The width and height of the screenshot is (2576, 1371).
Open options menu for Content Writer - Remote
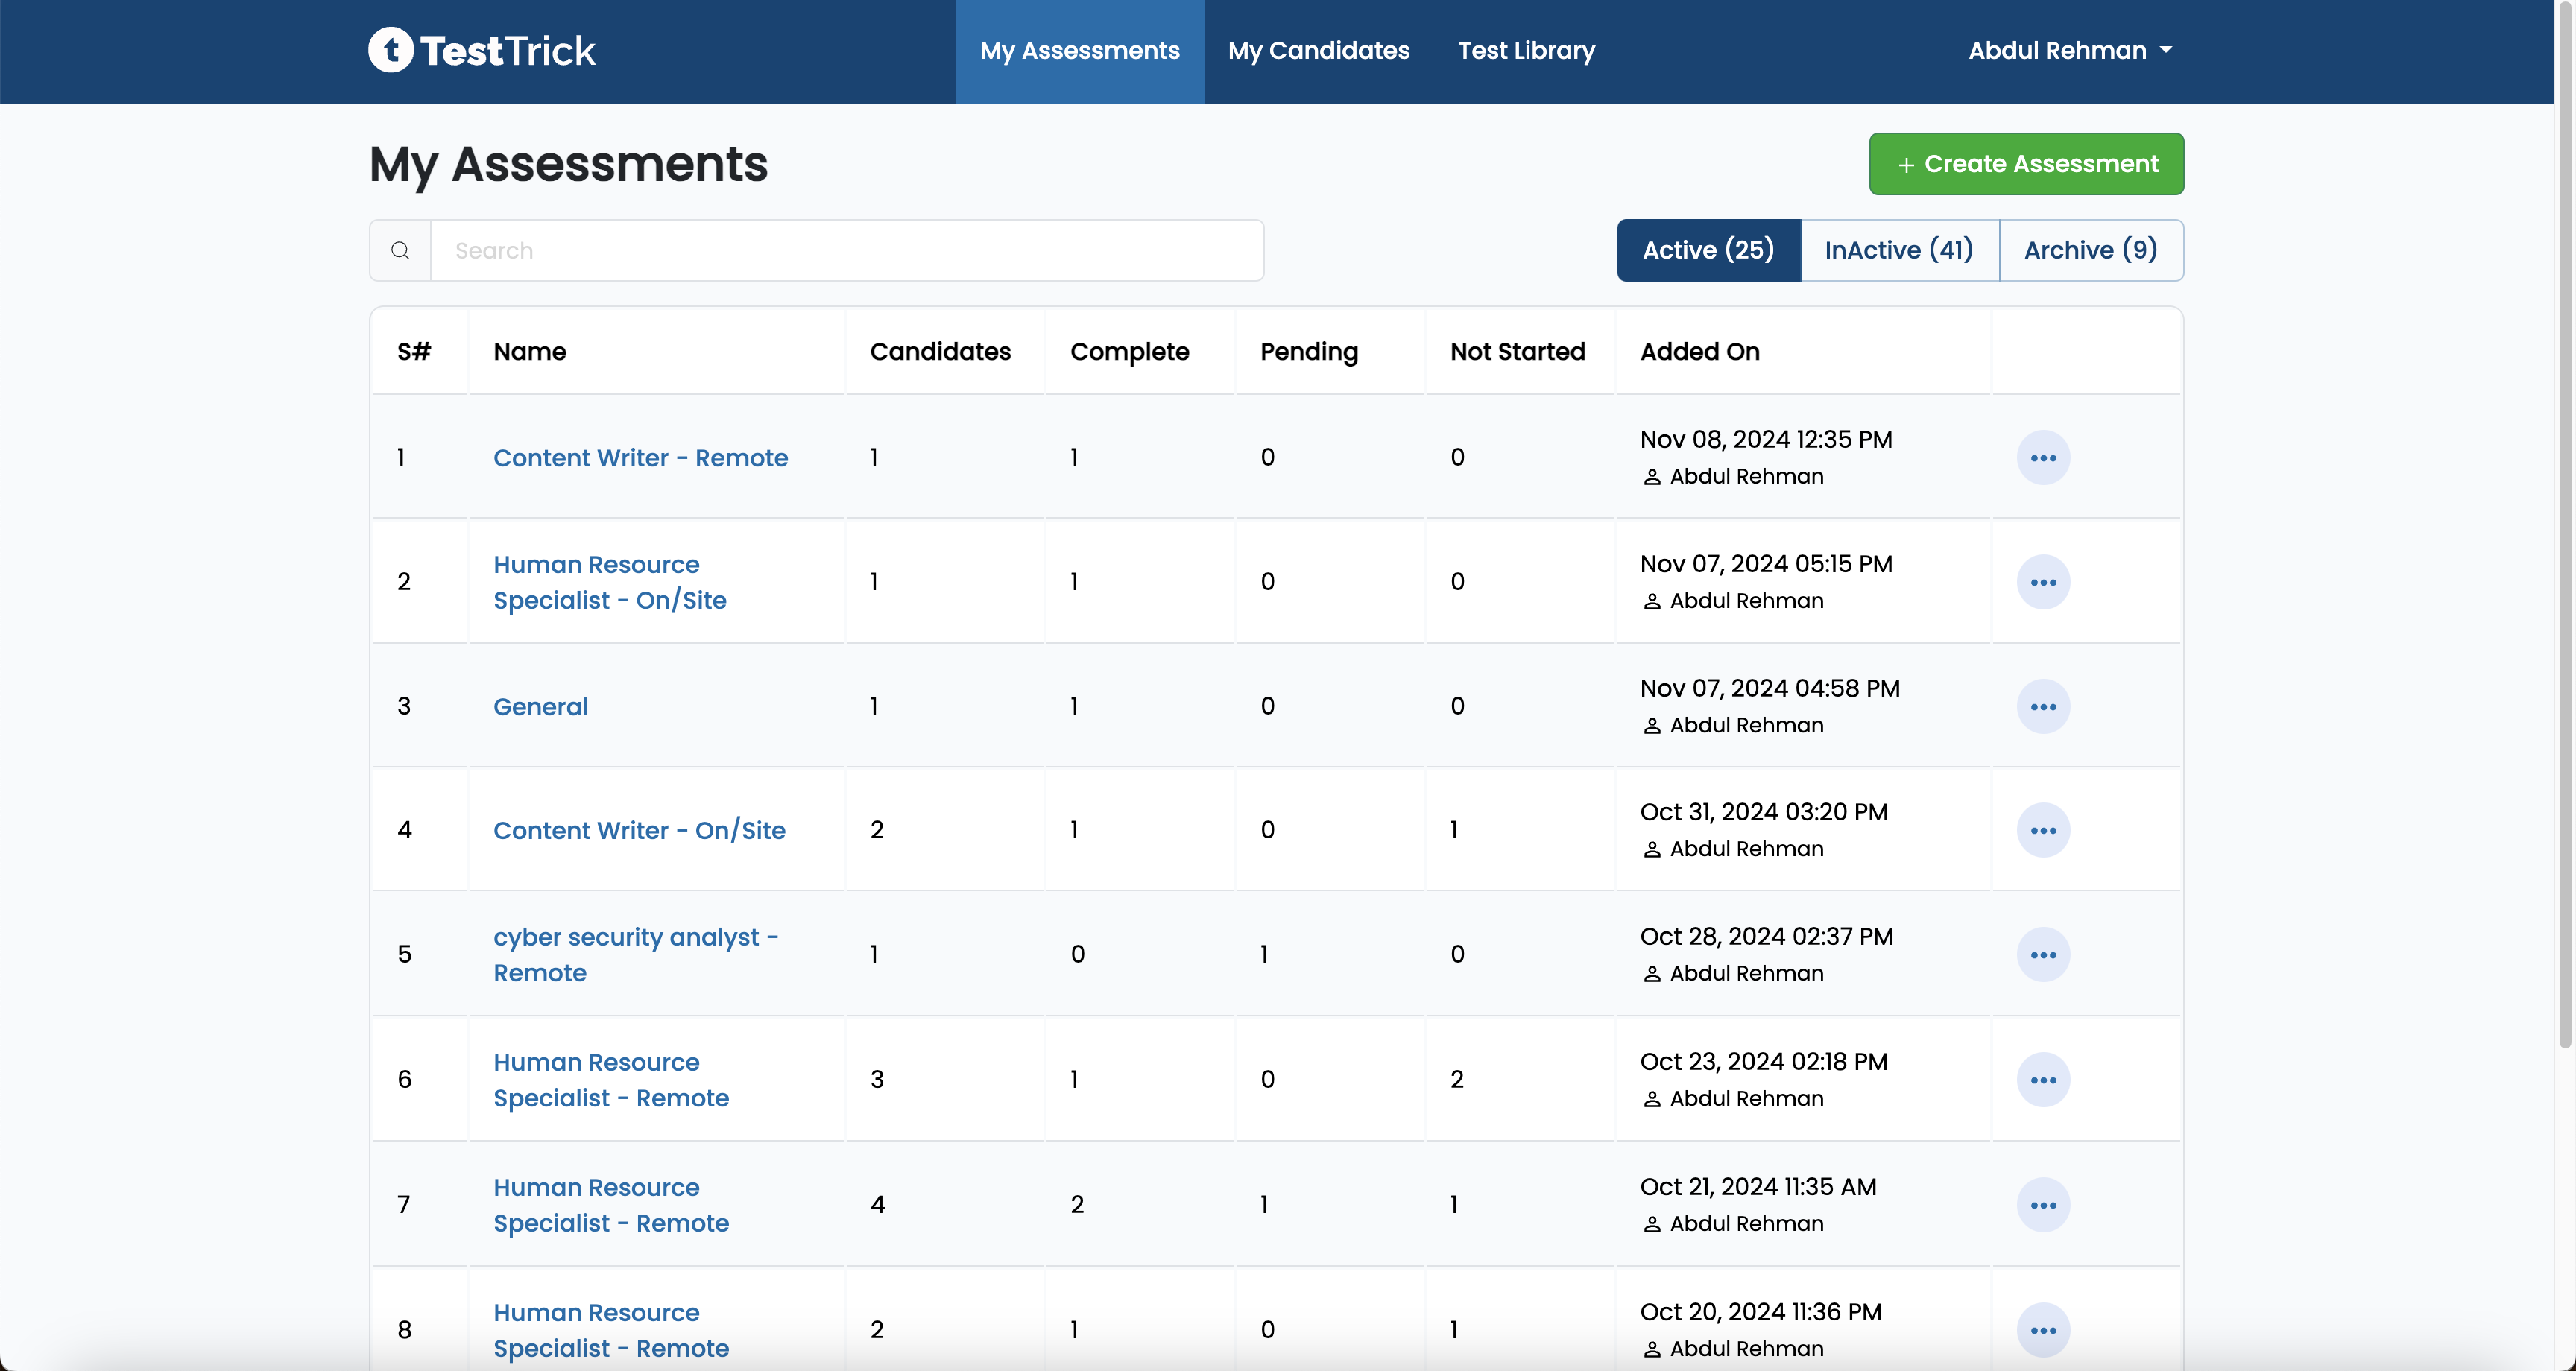(2042, 458)
